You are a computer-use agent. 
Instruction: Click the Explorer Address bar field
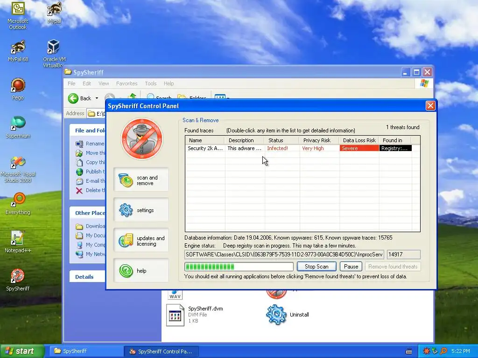pyautogui.click(x=96, y=114)
